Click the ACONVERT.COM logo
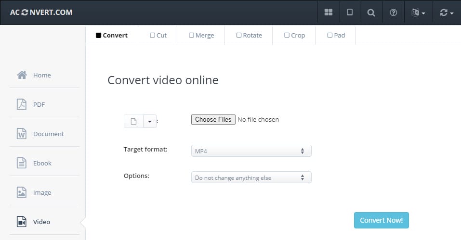 [x=41, y=12]
